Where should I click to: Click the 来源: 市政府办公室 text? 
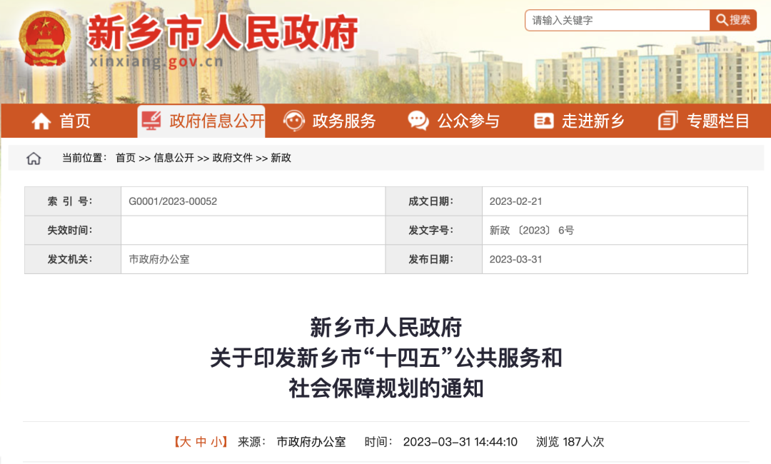[x=291, y=442]
